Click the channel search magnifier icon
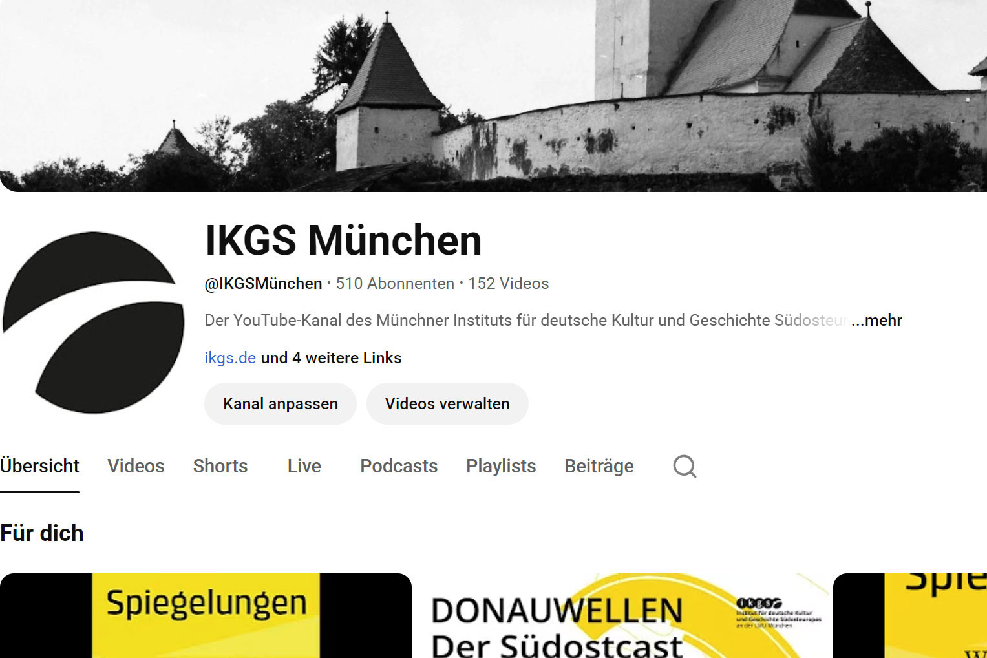The height and width of the screenshot is (658, 987). pos(685,466)
